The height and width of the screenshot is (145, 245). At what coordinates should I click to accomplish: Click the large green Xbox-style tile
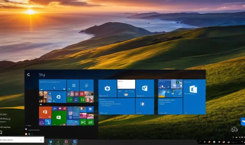[x=59, y=118]
